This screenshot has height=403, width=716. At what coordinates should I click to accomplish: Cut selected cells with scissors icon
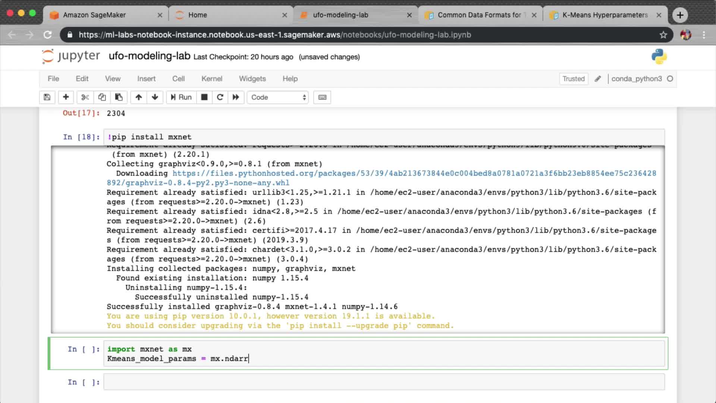(x=85, y=97)
